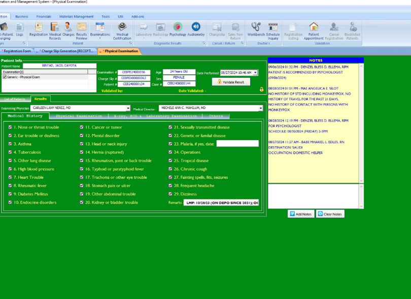Switch to Charge Slip Generation tab
411x299 pixels.
tap(66, 51)
